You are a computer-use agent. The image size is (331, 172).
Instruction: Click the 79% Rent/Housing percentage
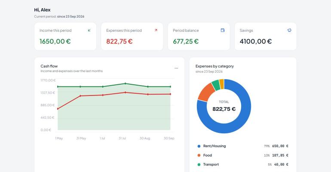click(267, 146)
